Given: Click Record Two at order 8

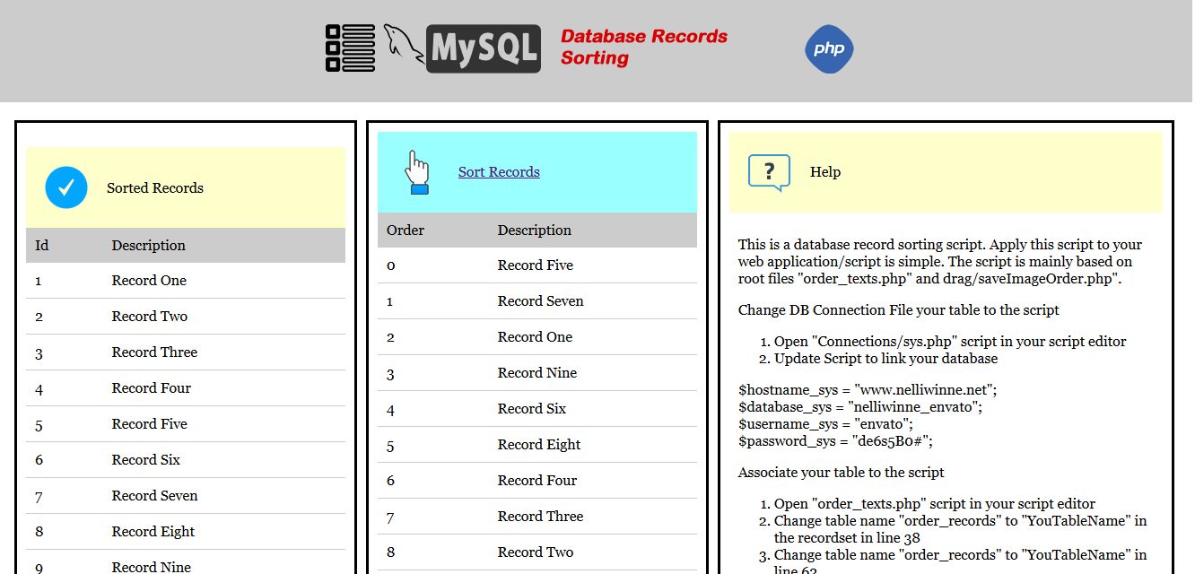Looking at the screenshot, I should coord(536,552).
